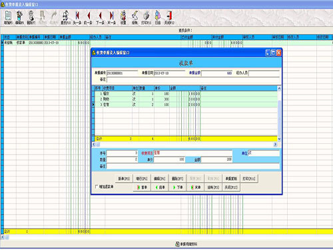Image resolution: width=333 pixels, height=250 pixels.
Task: Minimize the 收费单据录入编辑窗口 dialog
Action: [268, 53]
